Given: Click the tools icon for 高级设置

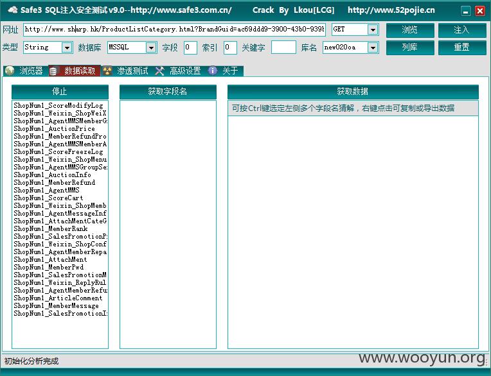Looking at the screenshot, I should [x=159, y=71].
